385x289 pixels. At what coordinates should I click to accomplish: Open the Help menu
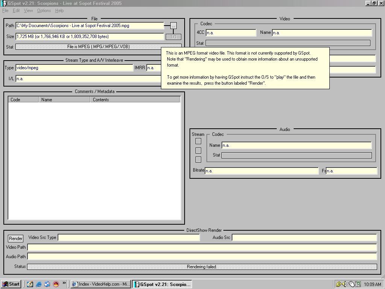point(59,11)
